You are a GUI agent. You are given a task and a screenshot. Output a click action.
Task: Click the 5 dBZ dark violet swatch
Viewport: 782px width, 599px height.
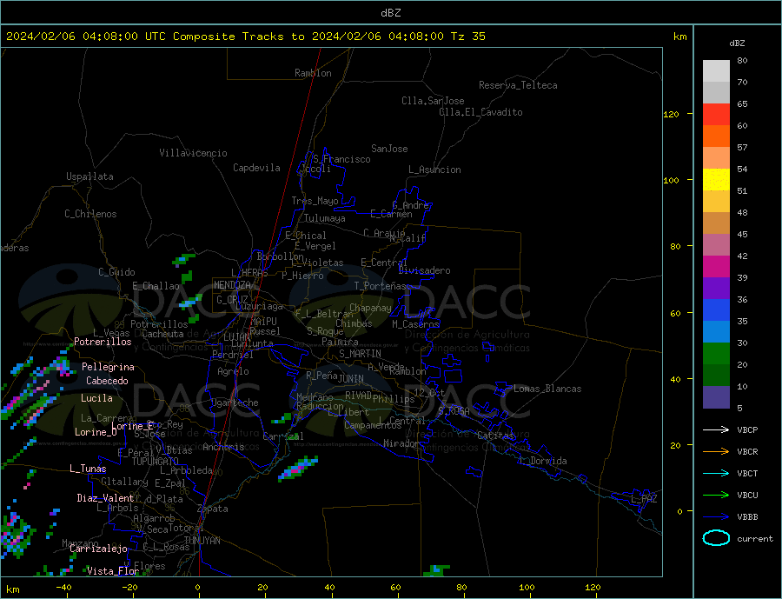click(716, 397)
